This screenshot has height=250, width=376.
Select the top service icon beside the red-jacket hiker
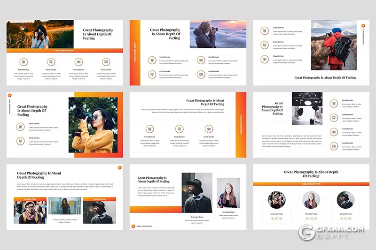click(265, 32)
